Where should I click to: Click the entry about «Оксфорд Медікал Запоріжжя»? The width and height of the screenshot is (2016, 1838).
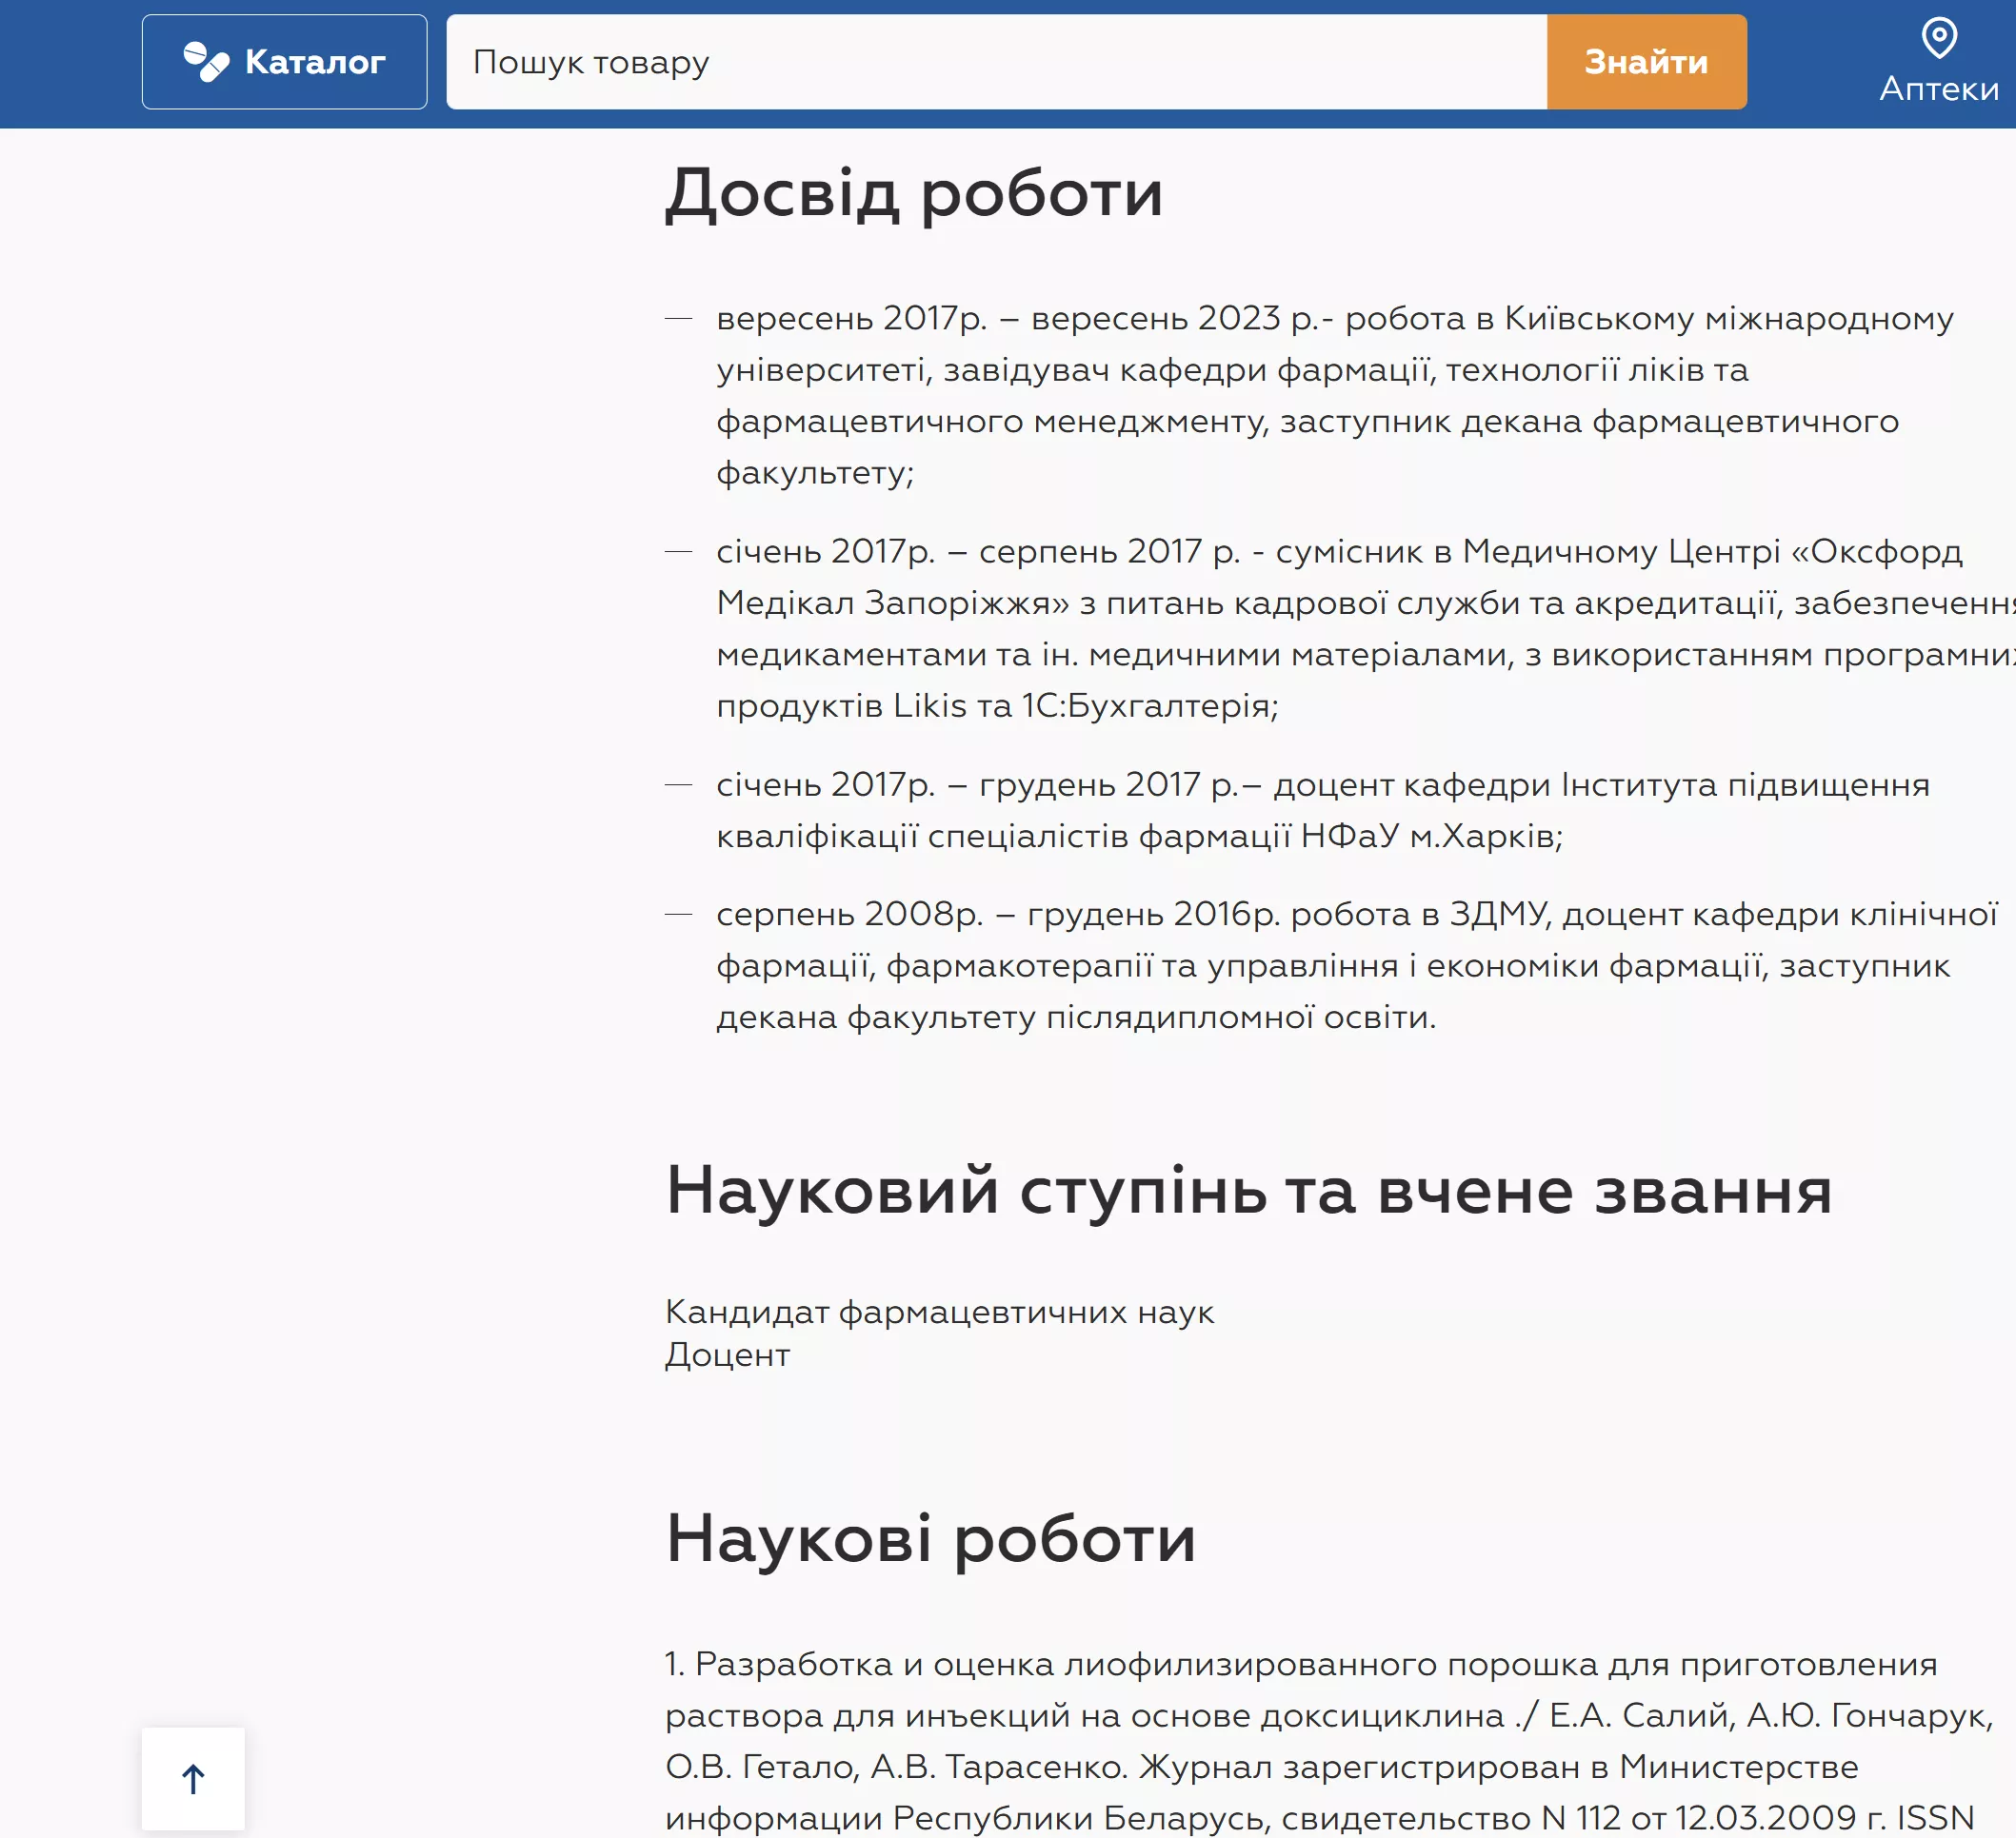pos(1365,627)
